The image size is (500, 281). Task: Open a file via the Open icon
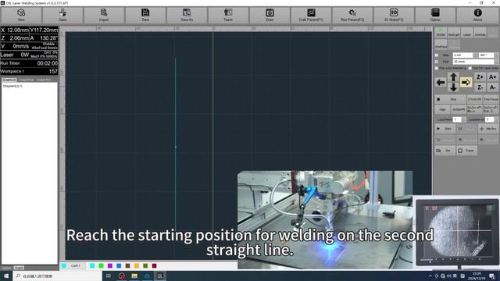(62, 15)
